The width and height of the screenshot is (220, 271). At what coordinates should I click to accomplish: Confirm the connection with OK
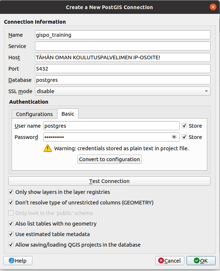click(x=201, y=260)
